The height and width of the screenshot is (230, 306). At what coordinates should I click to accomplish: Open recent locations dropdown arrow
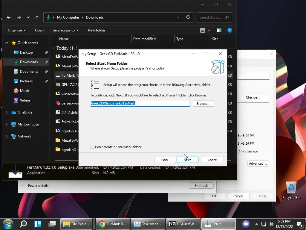click(28, 17)
